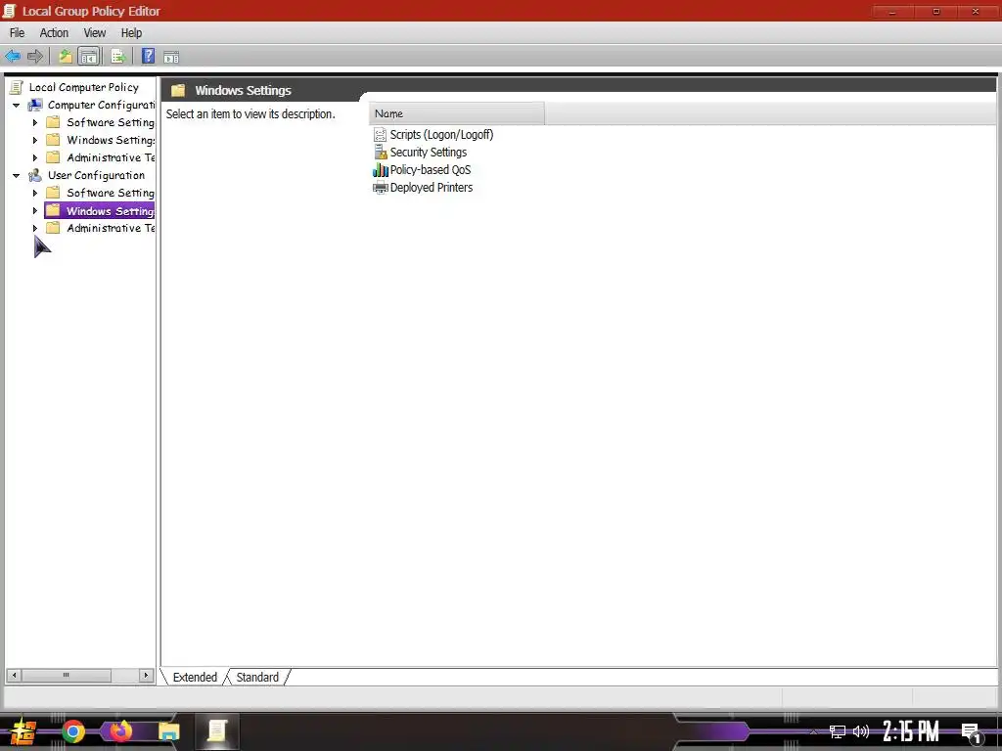Go up one level with folder icon

[x=66, y=57]
